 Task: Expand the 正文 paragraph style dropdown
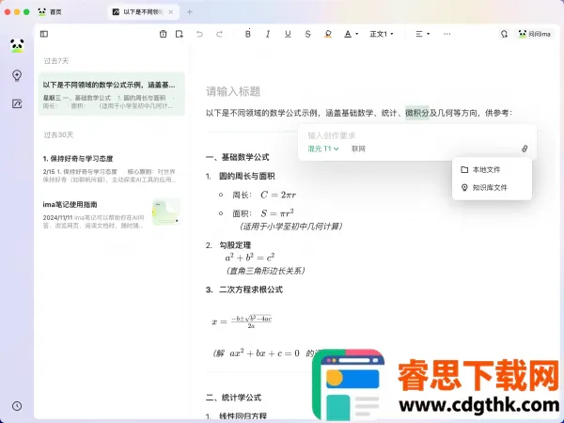(382, 34)
